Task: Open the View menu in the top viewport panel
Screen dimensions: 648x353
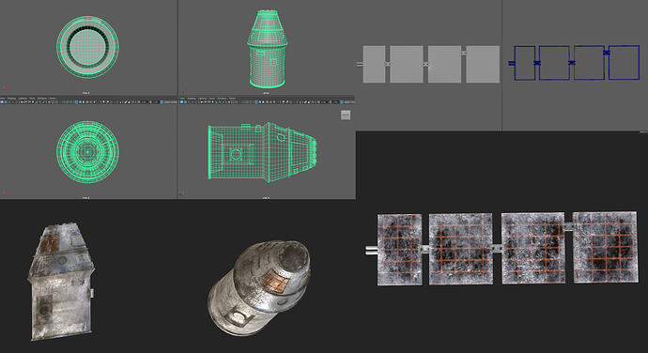Action: point(2,99)
